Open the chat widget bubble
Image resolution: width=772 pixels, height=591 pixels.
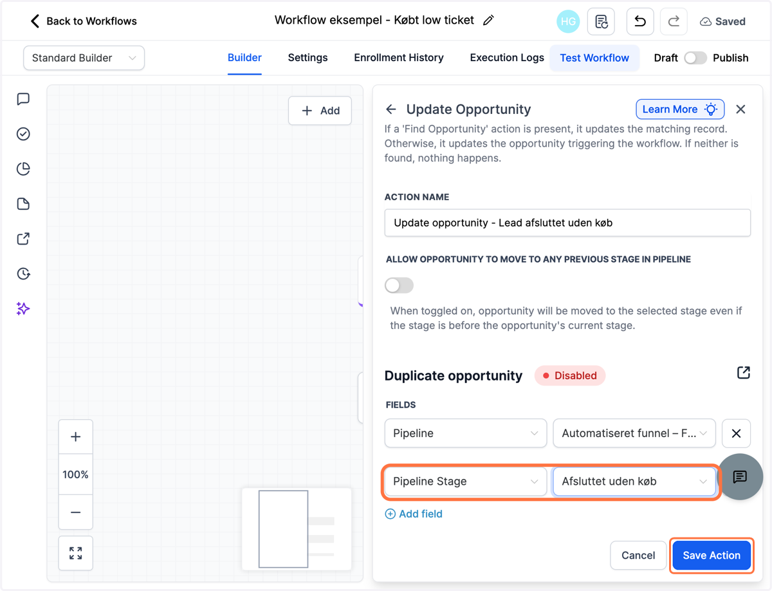(740, 477)
